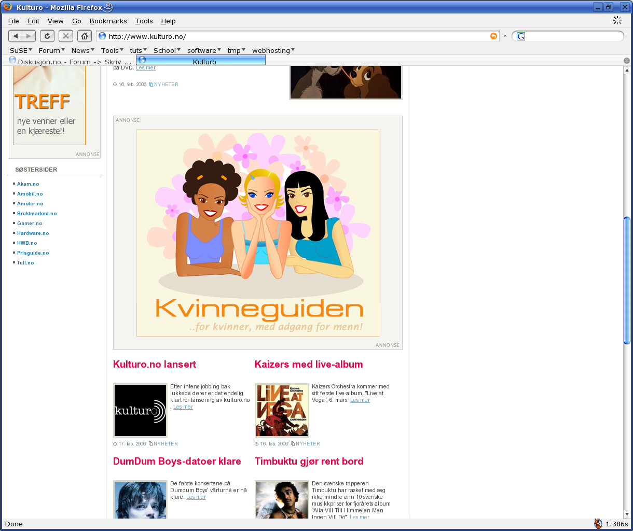633x531 pixels.
Task: Open the software bookmarks folder
Action: point(204,50)
